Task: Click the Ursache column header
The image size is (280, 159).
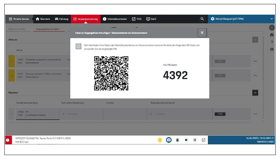Action: [x=110, y=103]
